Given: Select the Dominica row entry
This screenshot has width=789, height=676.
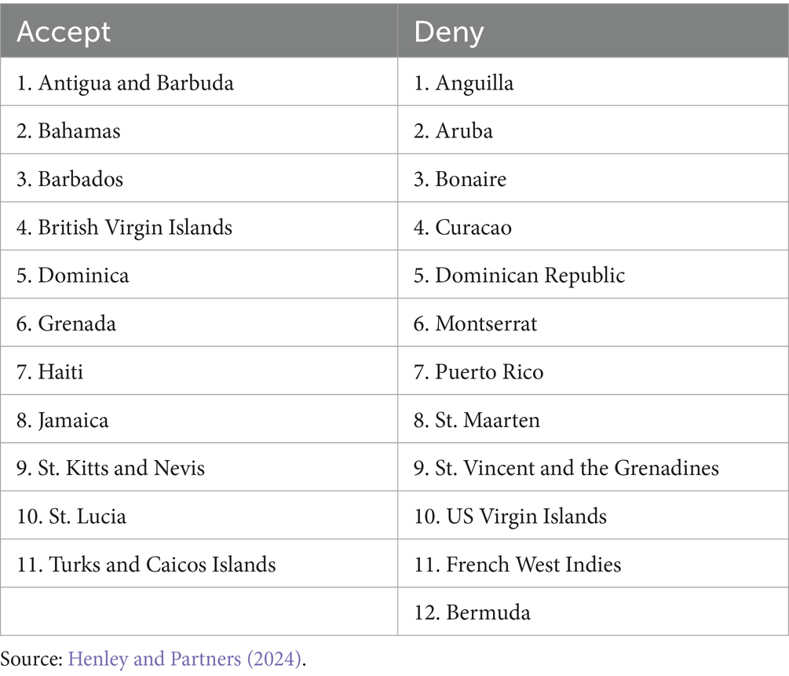Looking at the screenshot, I should pos(199,275).
